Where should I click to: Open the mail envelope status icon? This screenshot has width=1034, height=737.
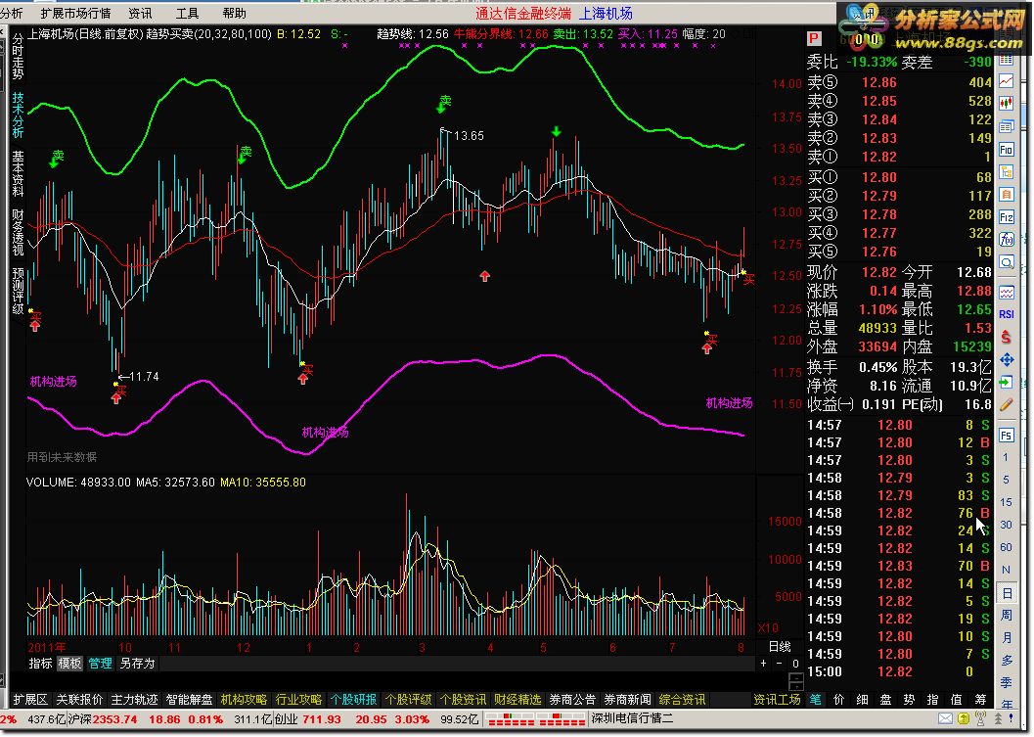coord(945,718)
